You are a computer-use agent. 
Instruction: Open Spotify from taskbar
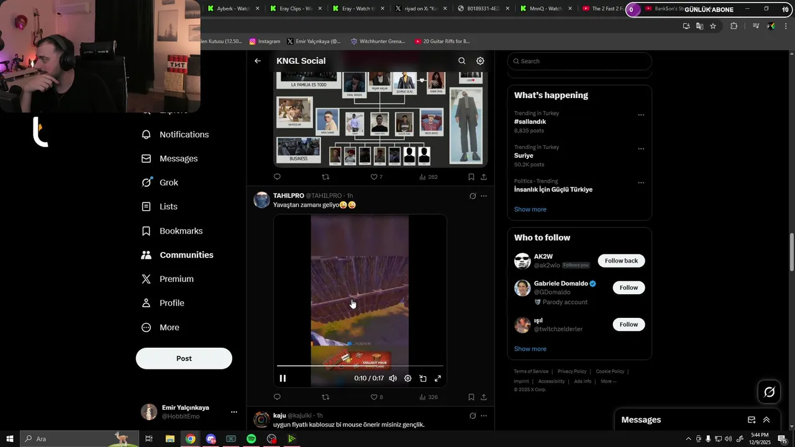[251, 439]
